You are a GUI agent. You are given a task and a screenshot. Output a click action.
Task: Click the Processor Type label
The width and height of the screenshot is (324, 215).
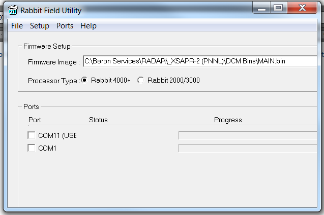(53, 81)
